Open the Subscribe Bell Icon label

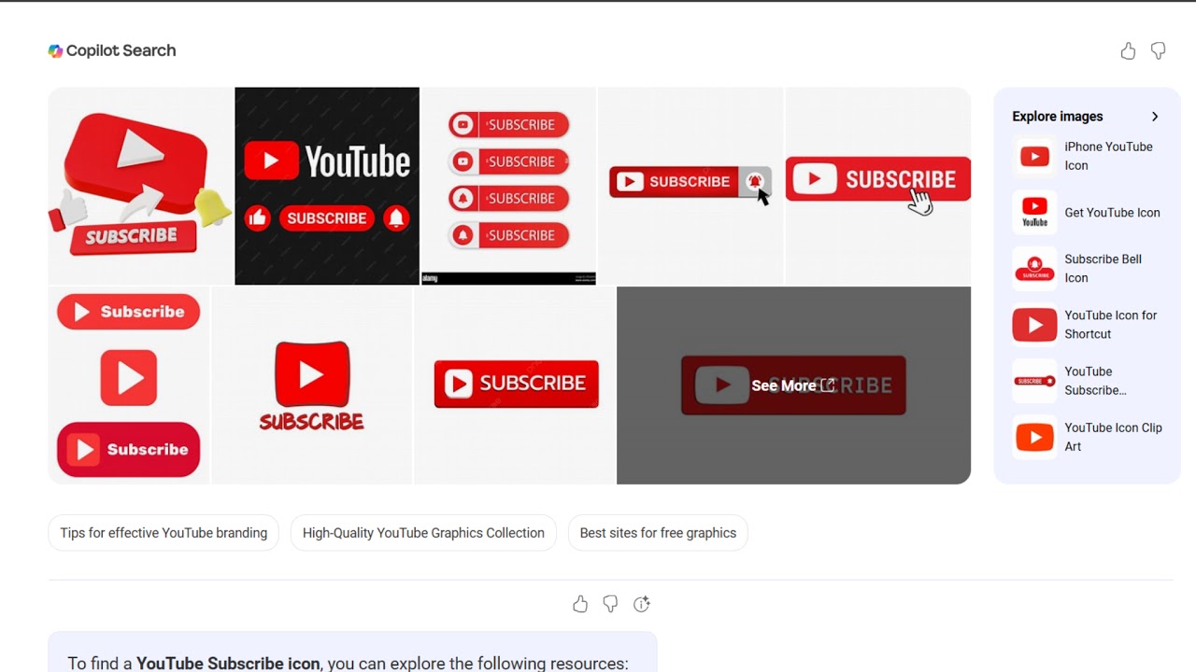pyautogui.click(x=1103, y=269)
